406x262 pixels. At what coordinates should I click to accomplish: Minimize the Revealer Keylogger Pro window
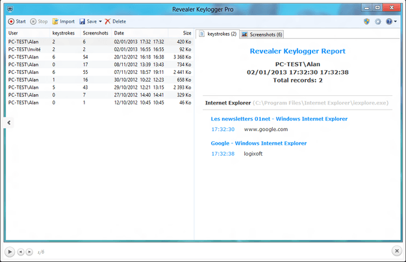click(x=366, y=8)
